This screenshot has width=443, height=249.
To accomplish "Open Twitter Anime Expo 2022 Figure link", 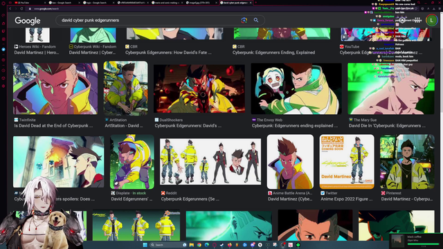I will (347, 199).
